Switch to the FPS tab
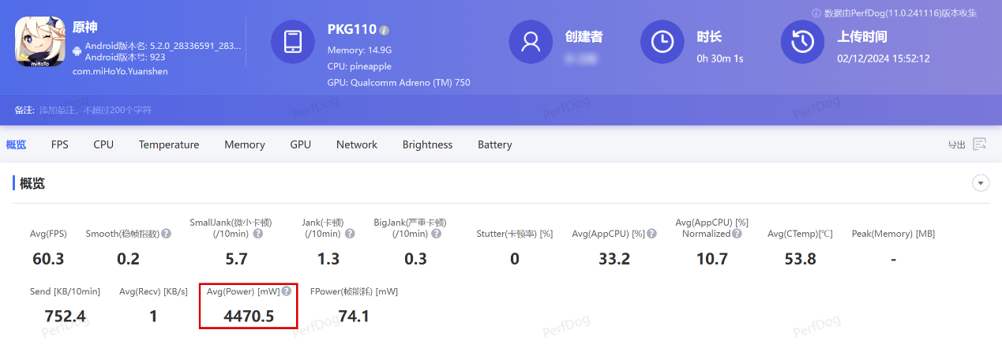This screenshot has height=345, width=1002. [60, 144]
